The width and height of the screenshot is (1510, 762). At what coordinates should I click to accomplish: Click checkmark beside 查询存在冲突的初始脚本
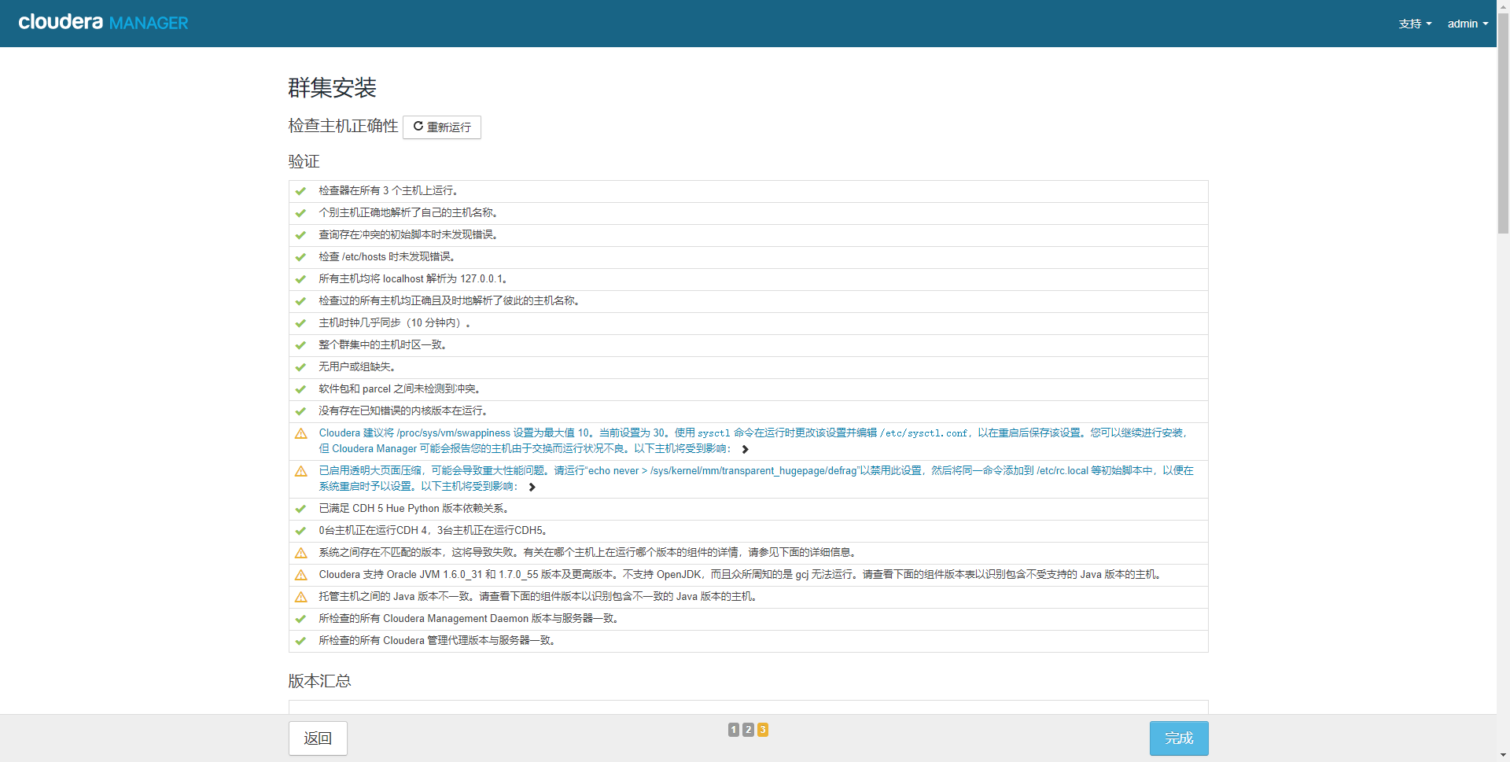pos(300,235)
